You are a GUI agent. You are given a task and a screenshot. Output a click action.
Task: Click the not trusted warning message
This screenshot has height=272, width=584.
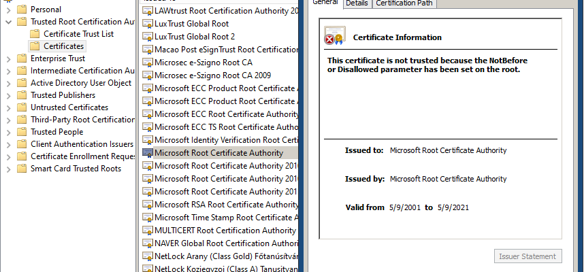click(427, 65)
